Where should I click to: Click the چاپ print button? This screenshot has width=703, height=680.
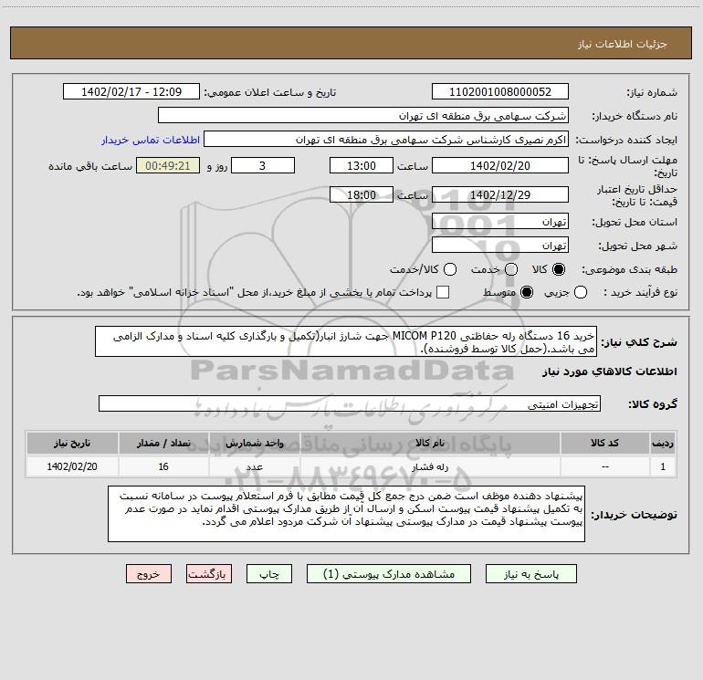coord(269,574)
